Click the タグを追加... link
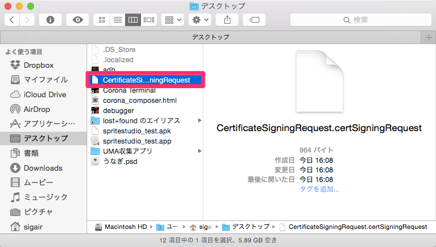 point(319,189)
